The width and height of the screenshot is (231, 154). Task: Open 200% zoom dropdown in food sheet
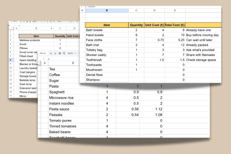[x=72, y=53]
